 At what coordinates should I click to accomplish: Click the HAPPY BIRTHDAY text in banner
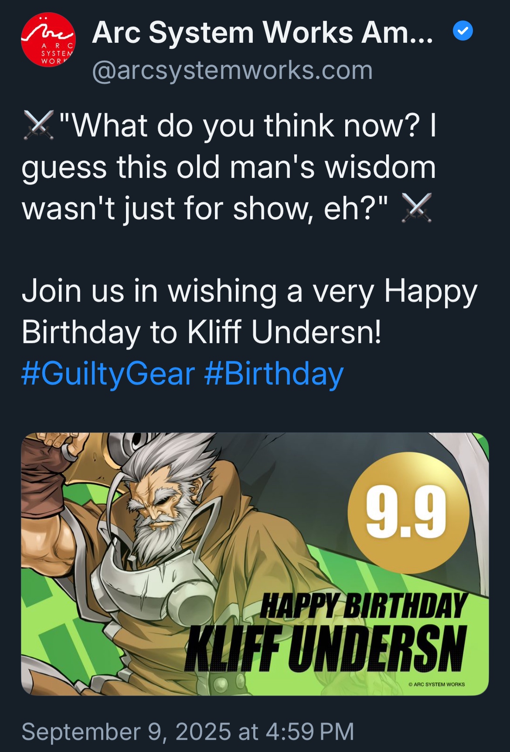coord(364,606)
